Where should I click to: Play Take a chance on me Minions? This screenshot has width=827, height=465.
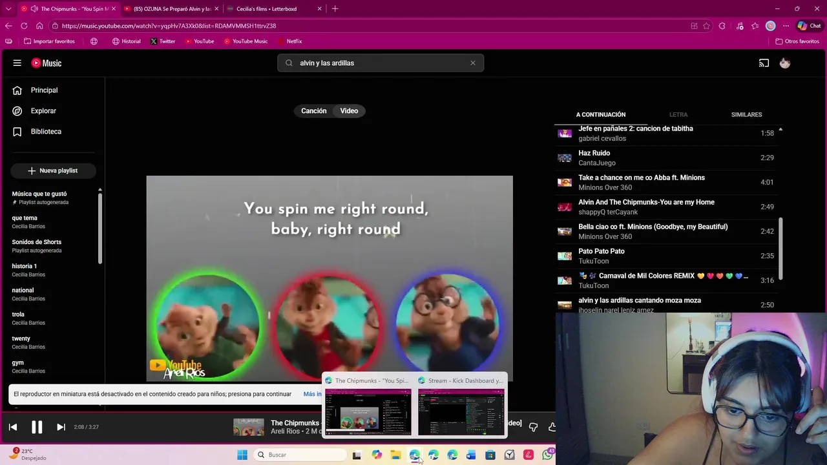click(x=665, y=182)
